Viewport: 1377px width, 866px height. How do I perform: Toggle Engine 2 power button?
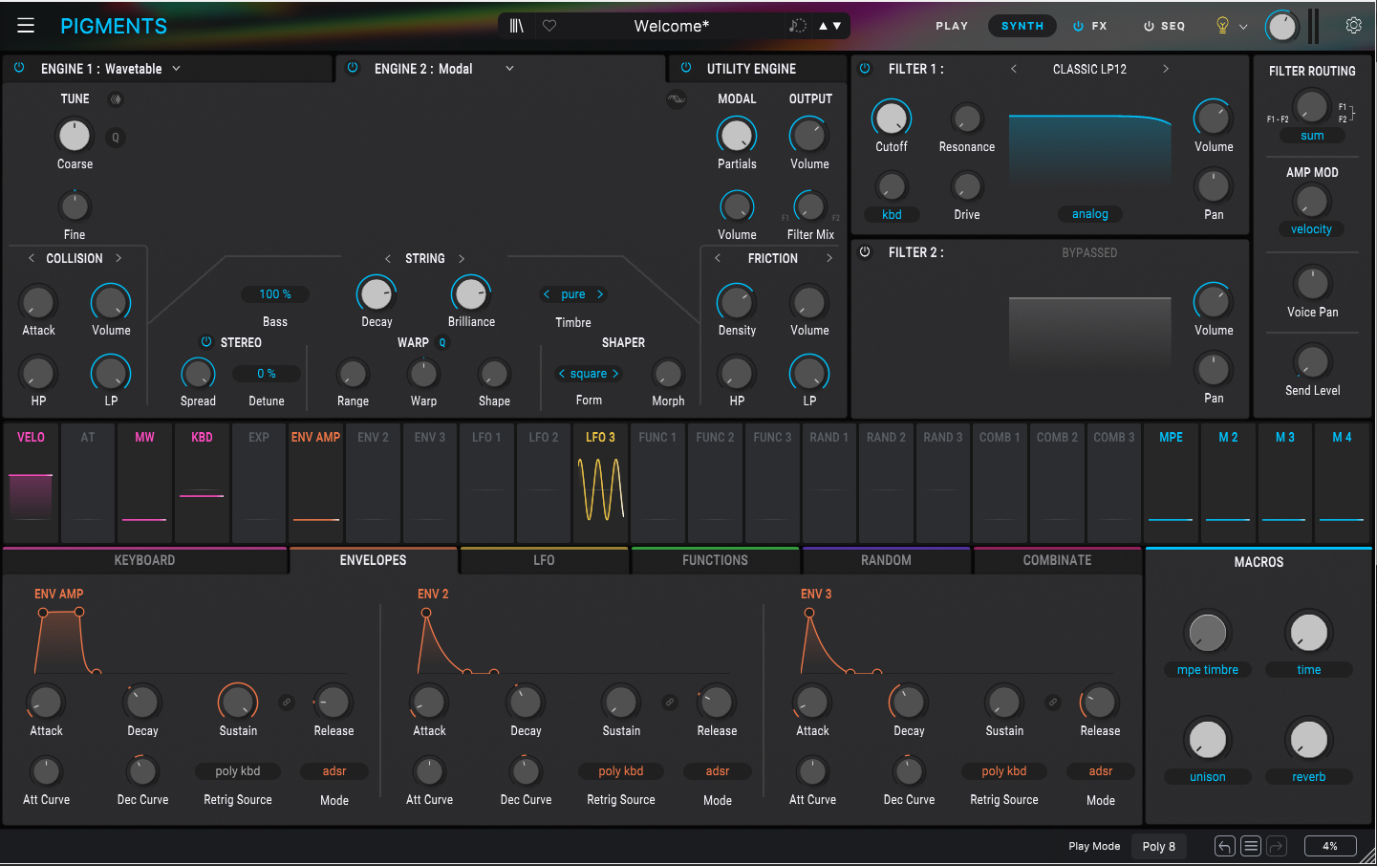click(x=353, y=68)
